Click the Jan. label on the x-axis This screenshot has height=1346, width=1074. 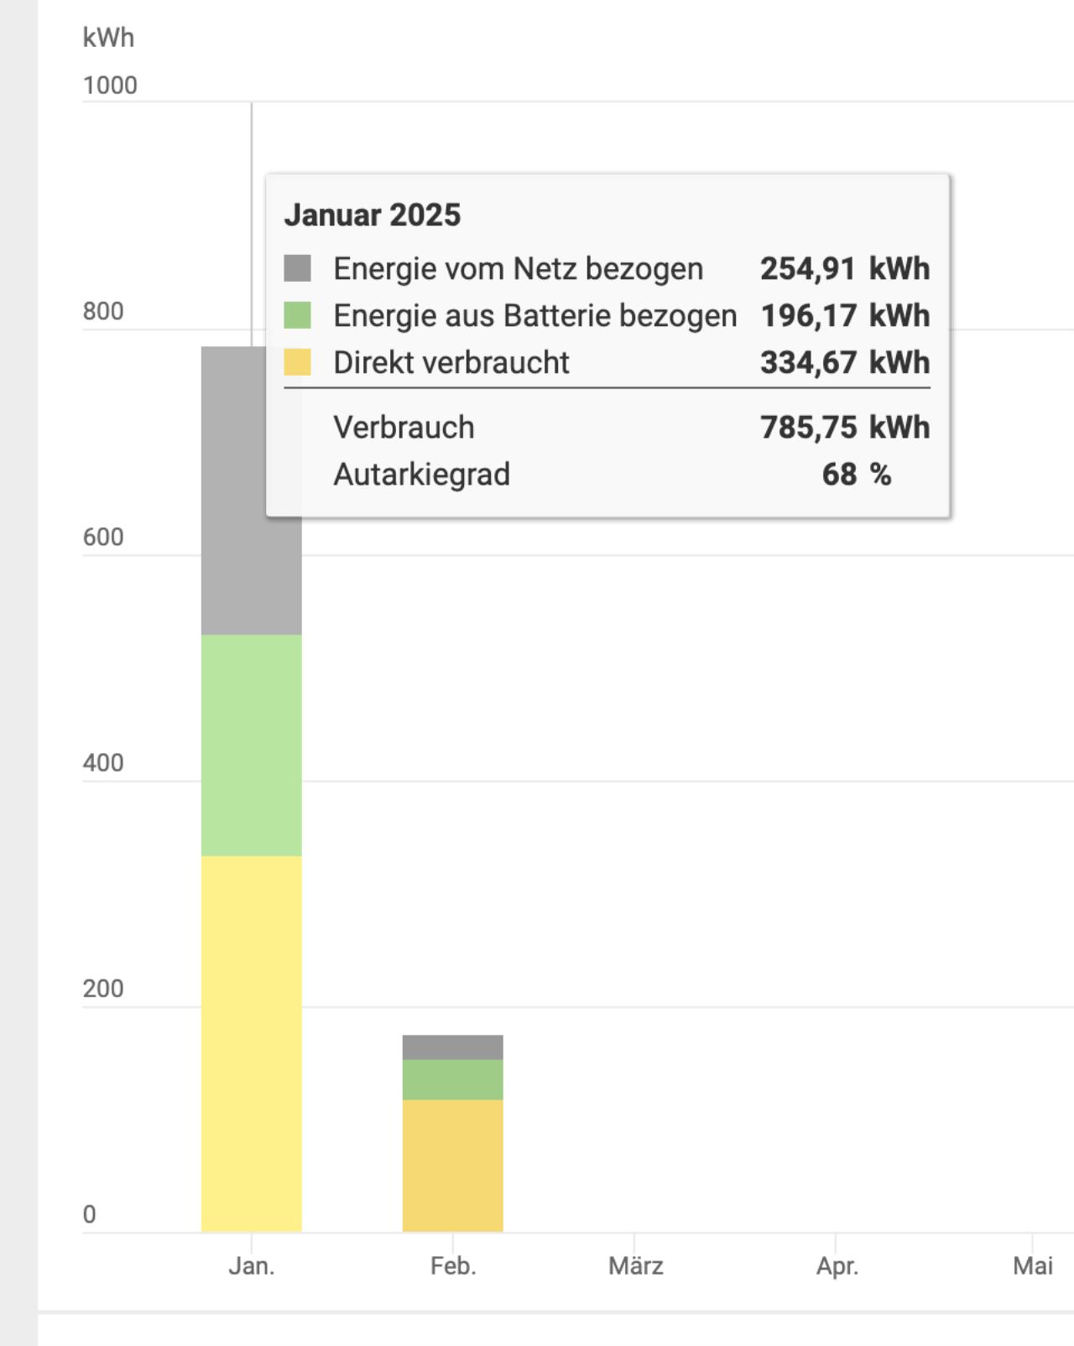[x=251, y=1265]
